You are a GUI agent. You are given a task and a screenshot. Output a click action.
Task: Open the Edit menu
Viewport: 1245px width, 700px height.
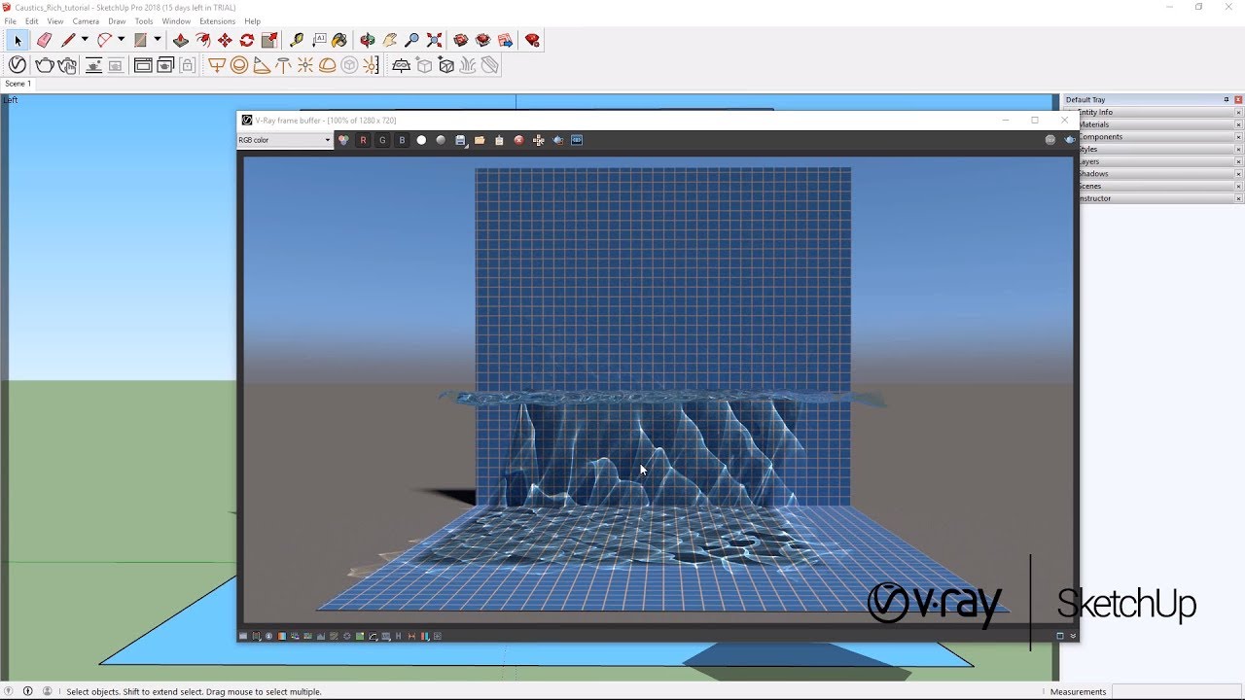pyautogui.click(x=32, y=21)
